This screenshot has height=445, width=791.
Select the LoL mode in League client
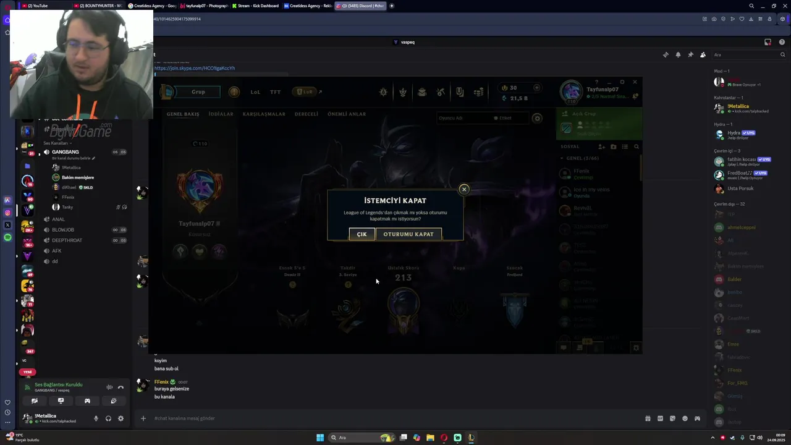click(x=255, y=92)
